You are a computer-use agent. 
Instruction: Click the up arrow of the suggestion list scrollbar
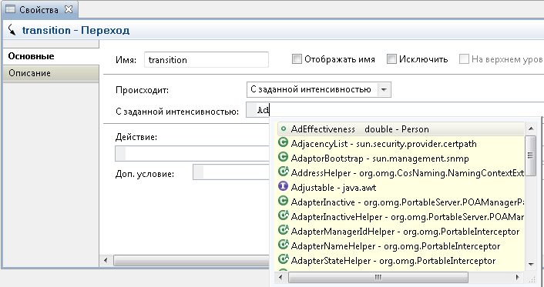(531, 128)
